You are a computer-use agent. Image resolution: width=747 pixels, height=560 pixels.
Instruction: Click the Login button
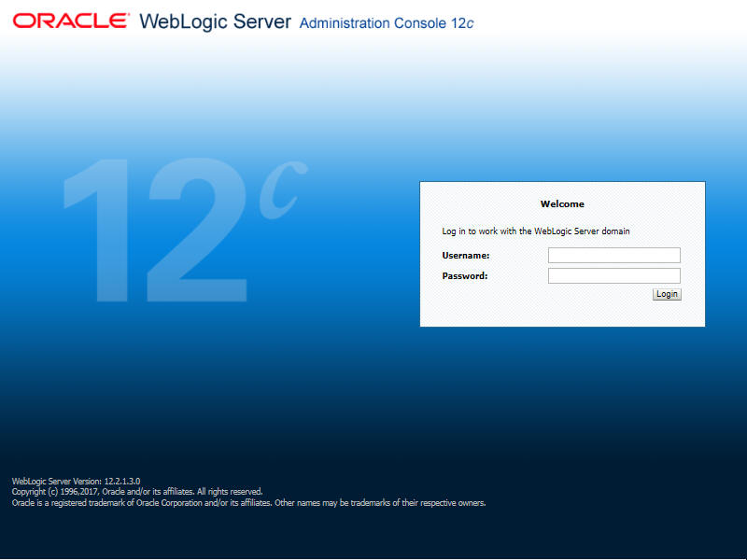click(x=667, y=294)
